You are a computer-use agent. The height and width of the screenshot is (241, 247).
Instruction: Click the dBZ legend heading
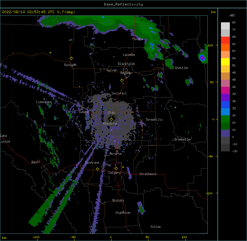pyautogui.click(x=232, y=15)
